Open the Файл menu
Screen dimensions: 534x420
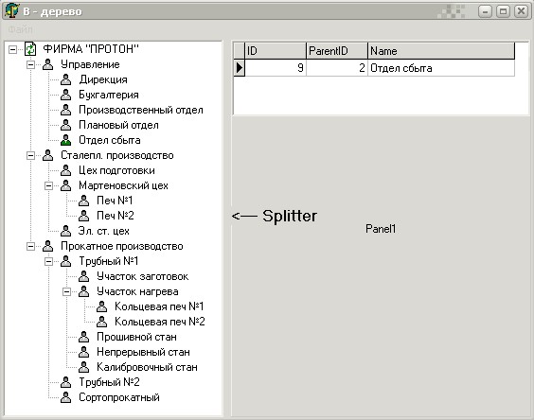pos(21,29)
